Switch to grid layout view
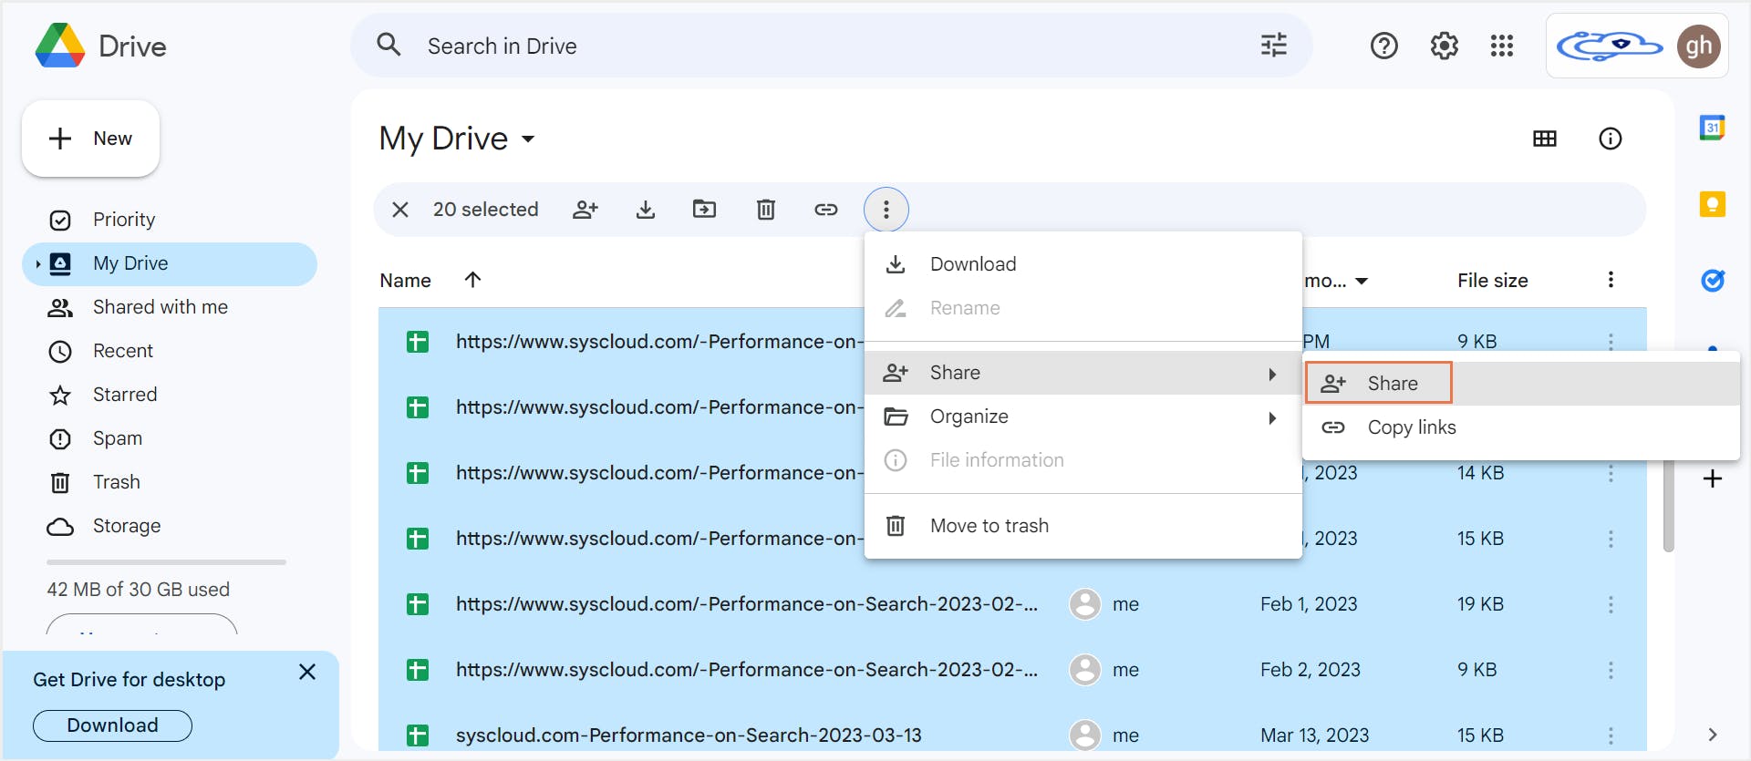 [1545, 139]
